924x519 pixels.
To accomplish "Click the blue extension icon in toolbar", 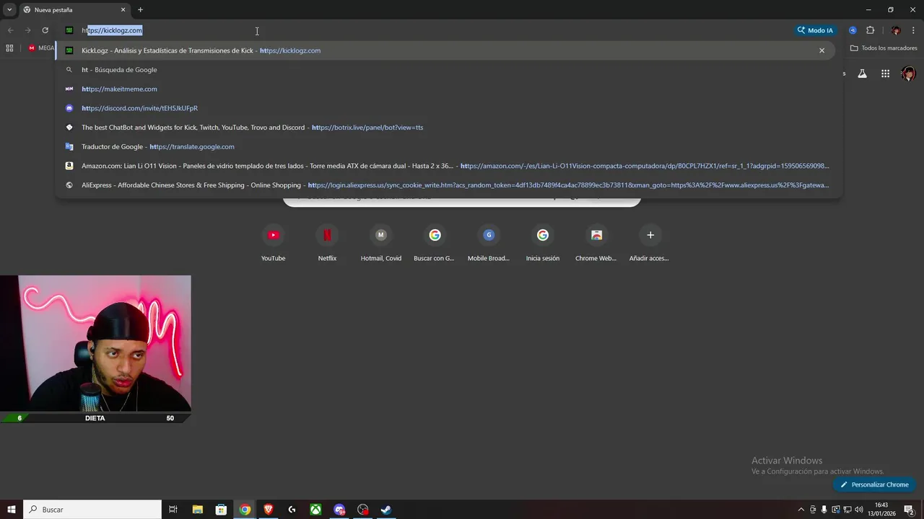I will 853,30.
